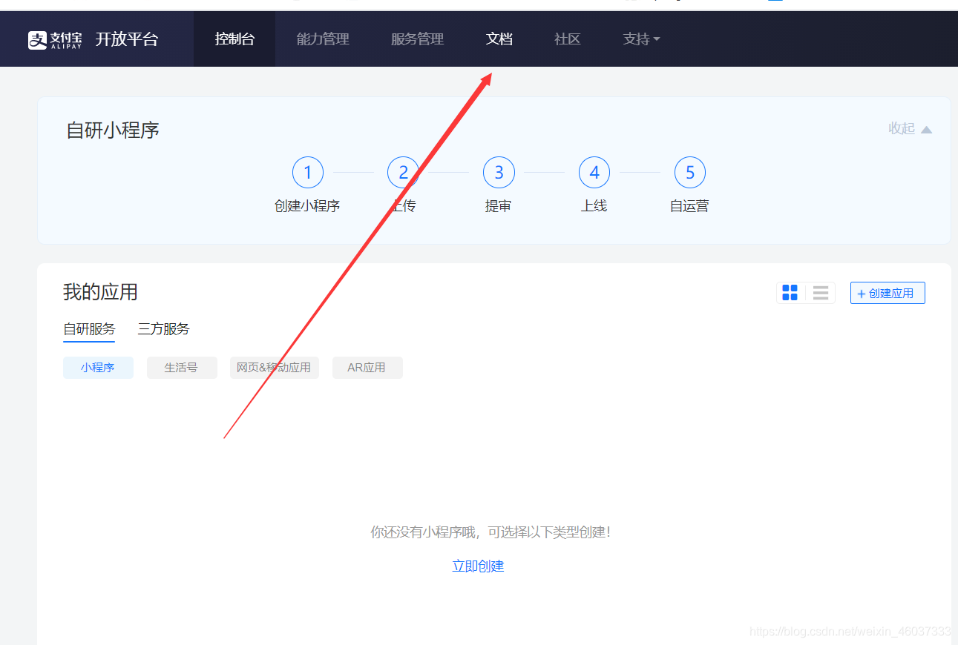Viewport: 958px width, 645px height.
Task: Click the 创建小程序 step label
Action: coord(307,206)
